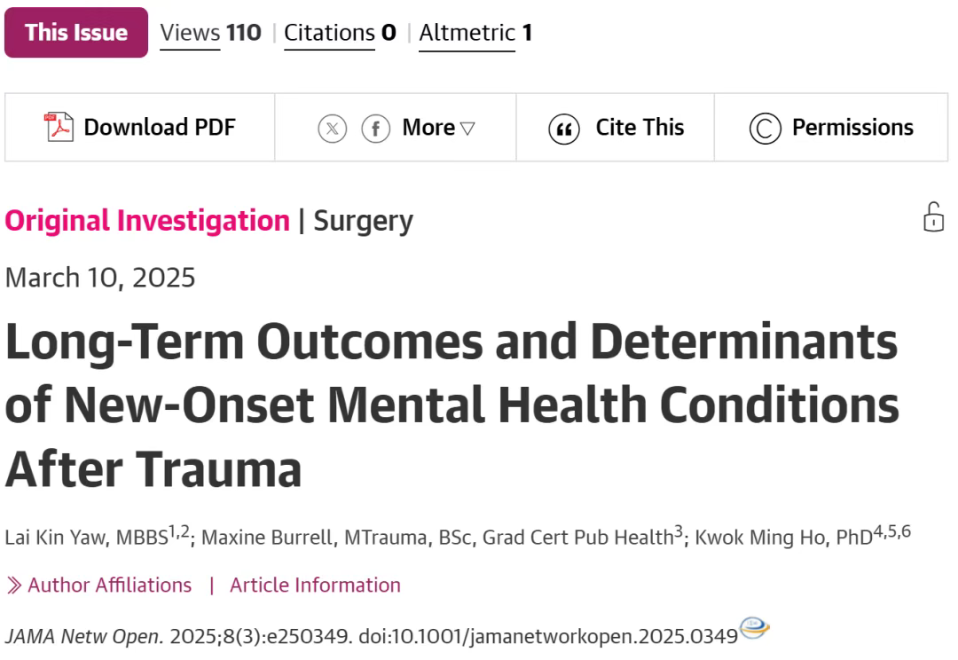Open Original Investigation category link
This screenshot has height=660, width=958.
(147, 221)
